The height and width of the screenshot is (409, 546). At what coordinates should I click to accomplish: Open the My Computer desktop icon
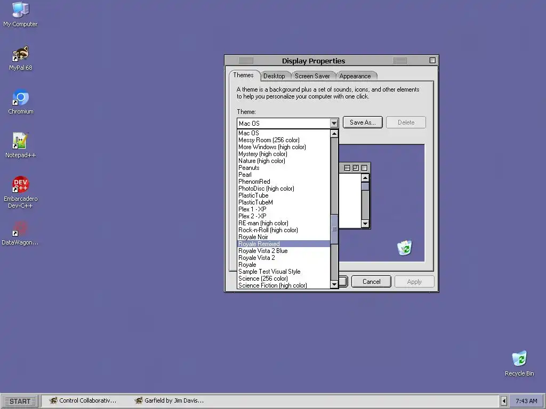[x=20, y=14]
